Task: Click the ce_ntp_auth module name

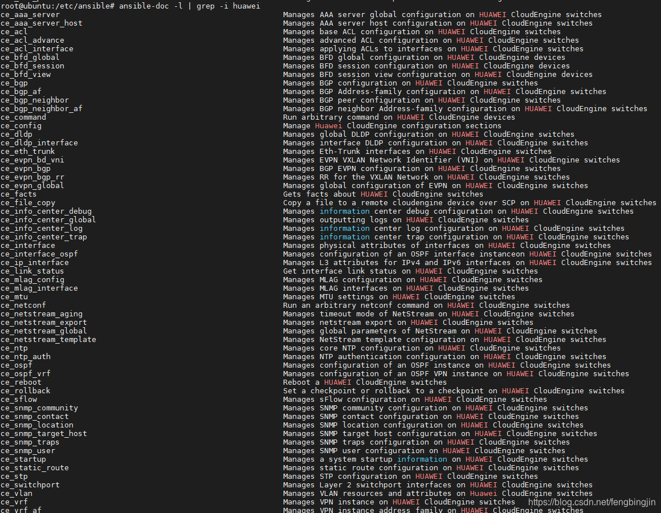Action: [x=26, y=357]
